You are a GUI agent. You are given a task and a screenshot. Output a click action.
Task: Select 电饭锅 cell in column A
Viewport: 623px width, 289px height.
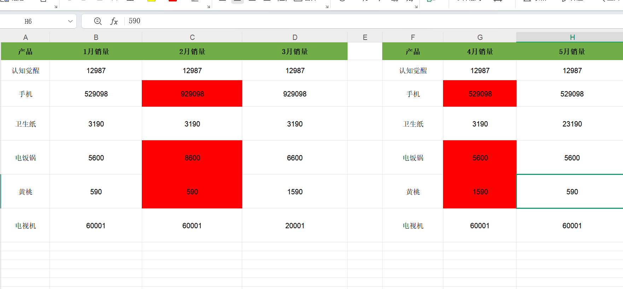pos(25,158)
